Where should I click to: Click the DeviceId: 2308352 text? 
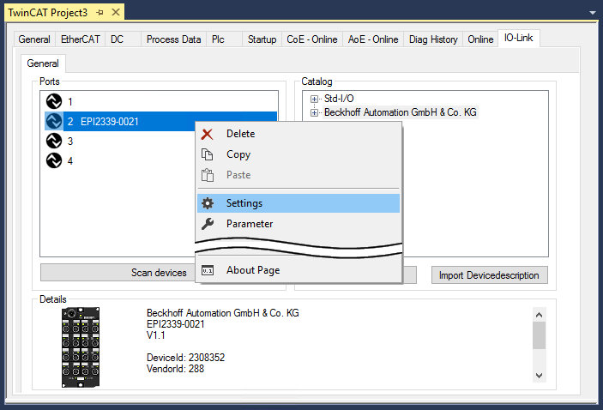(x=186, y=358)
